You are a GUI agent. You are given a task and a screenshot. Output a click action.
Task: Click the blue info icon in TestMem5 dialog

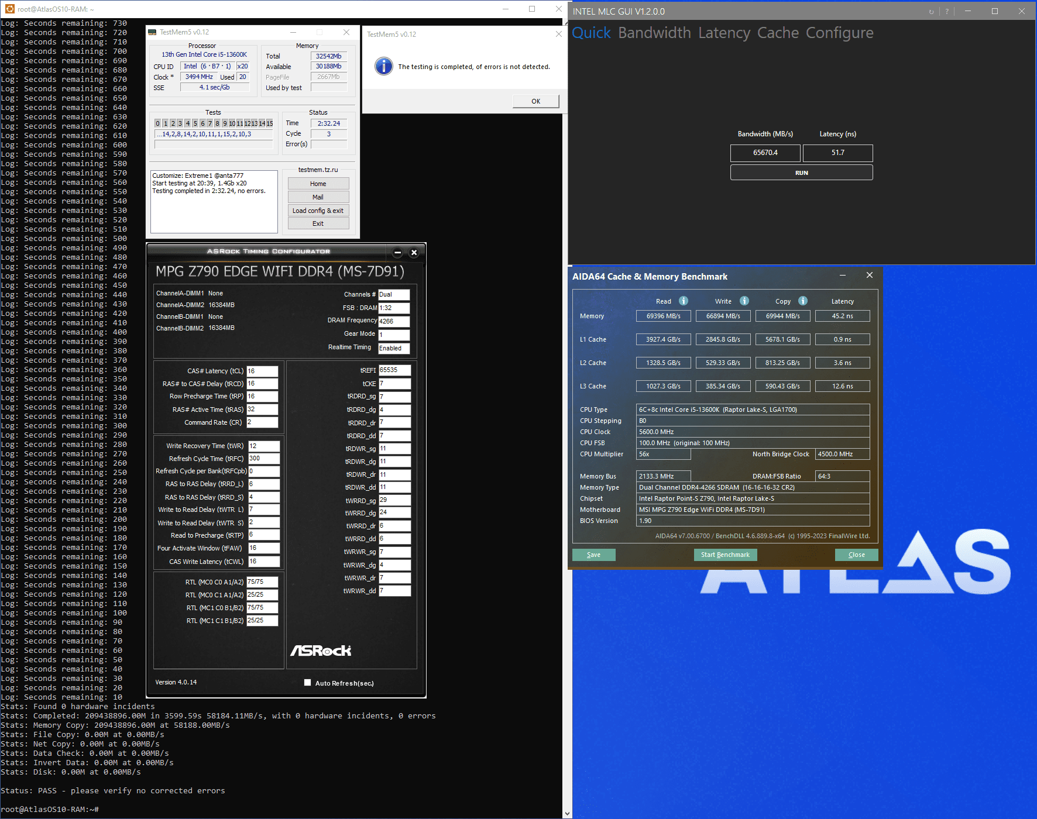pyautogui.click(x=384, y=66)
